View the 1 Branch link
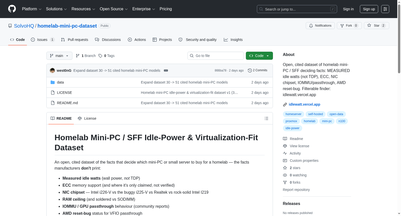 (86, 56)
